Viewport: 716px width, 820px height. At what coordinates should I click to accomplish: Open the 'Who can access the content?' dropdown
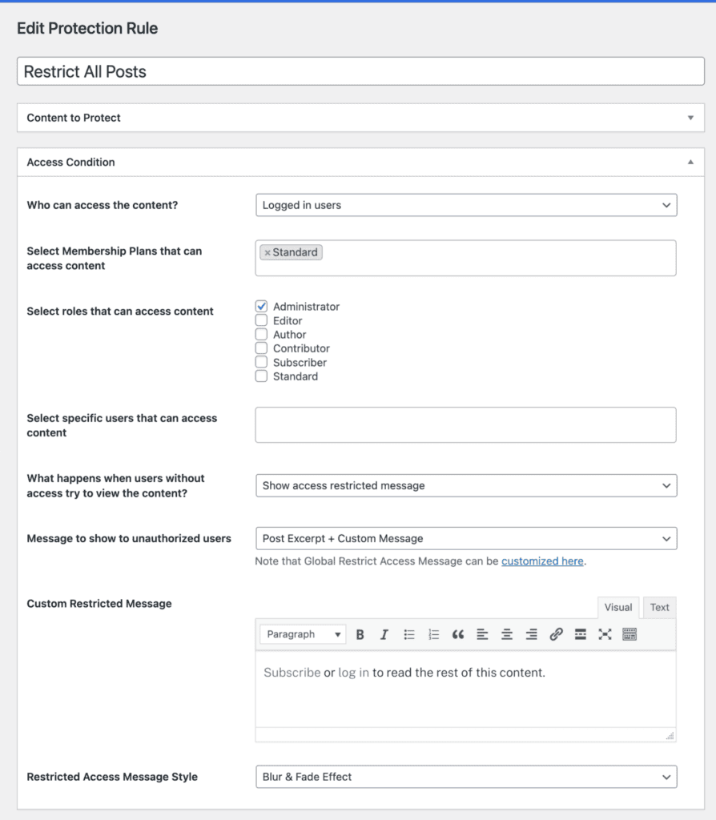465,204
